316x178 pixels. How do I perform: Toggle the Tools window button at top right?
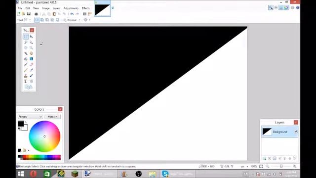pos(271,8)
